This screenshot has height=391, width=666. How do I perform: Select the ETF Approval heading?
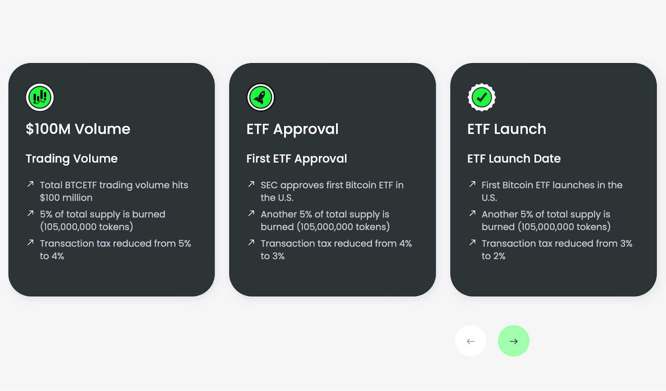coord(293,129)
